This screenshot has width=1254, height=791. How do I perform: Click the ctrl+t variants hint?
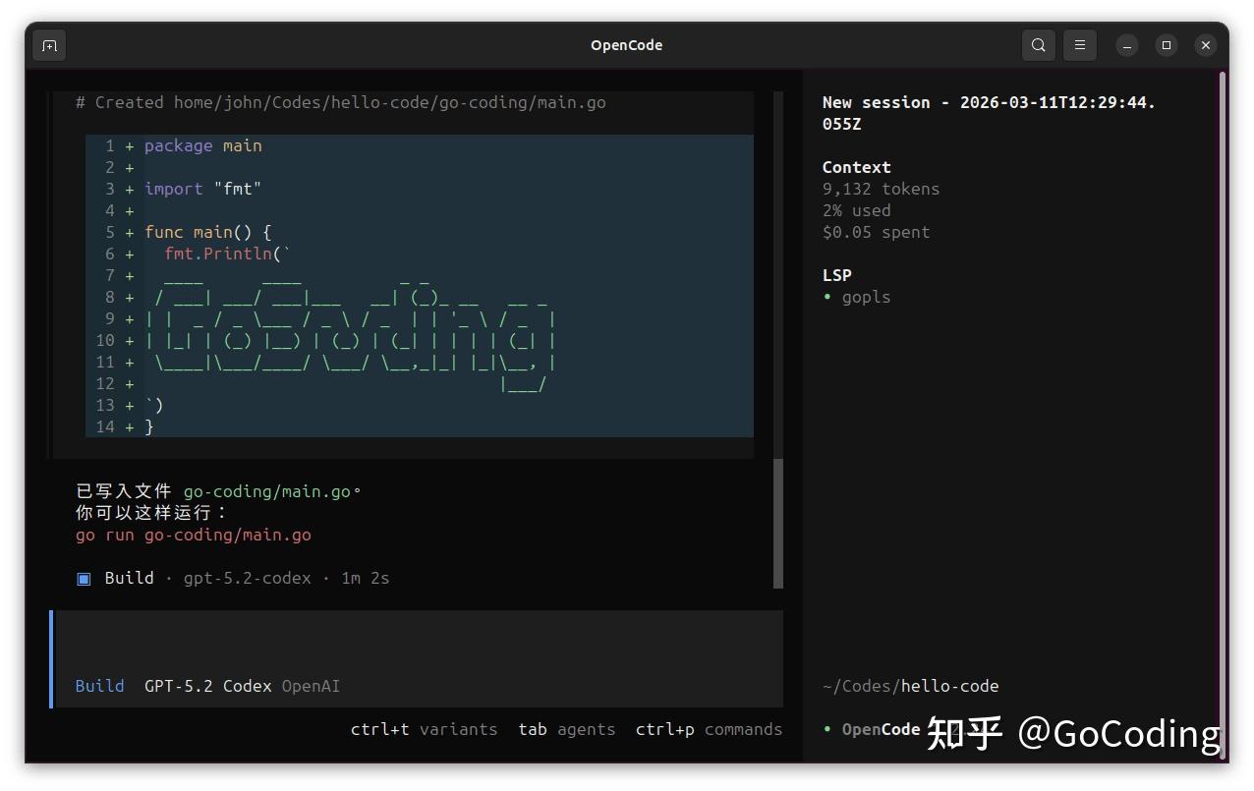(x=424, y=729)
